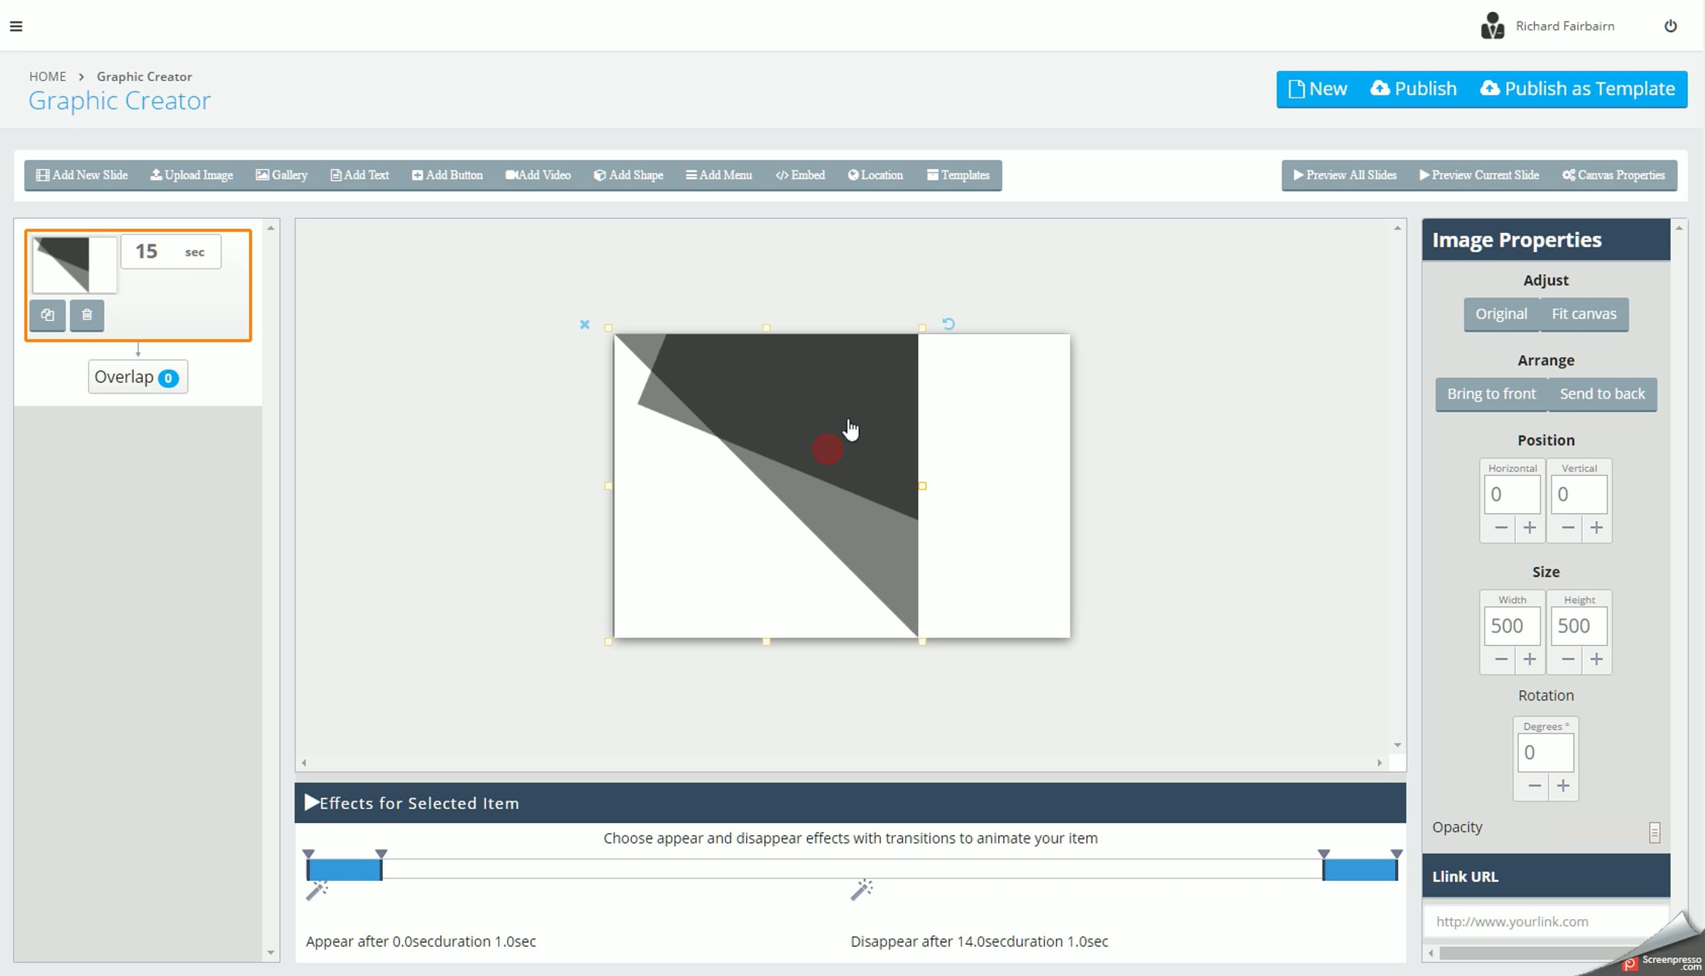Click Publish as Template button
This screenshot has height=976, width=1705.
[1578, 89]
